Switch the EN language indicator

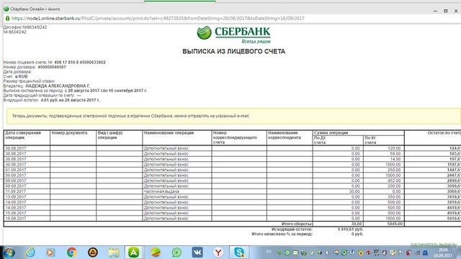tap(269, 252)
